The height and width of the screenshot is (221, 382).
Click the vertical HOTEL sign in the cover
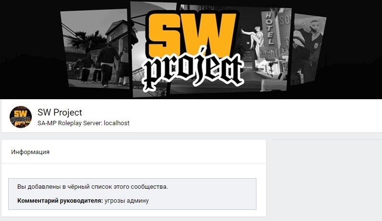(x=268, y=29)
